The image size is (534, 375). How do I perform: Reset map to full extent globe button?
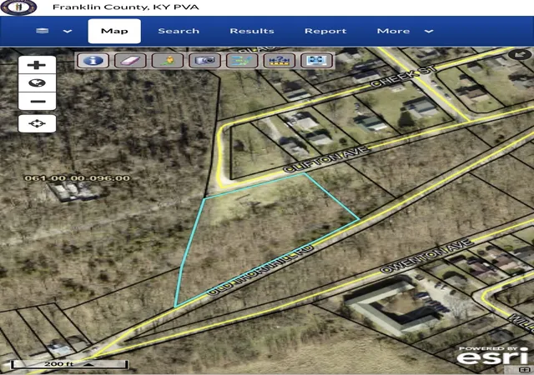[37, 83]
